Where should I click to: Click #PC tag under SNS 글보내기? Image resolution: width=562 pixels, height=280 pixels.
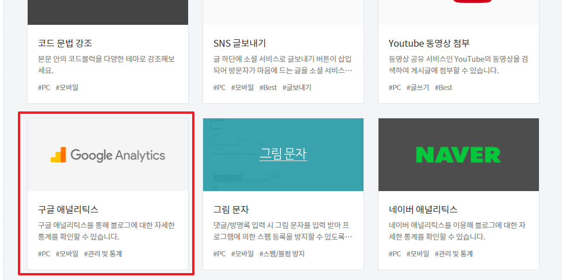click(219, 88)
